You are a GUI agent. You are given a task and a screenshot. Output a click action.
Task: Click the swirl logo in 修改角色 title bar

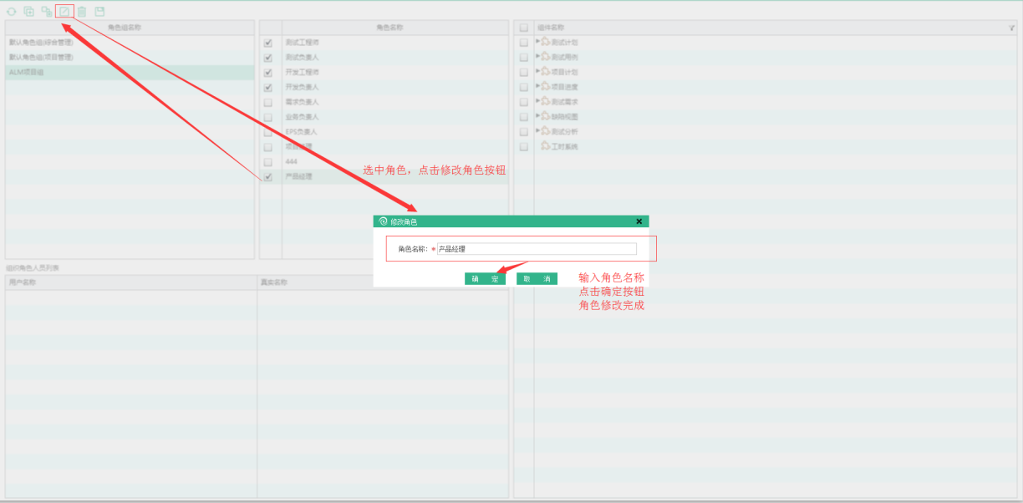click(x=384, y=221)
